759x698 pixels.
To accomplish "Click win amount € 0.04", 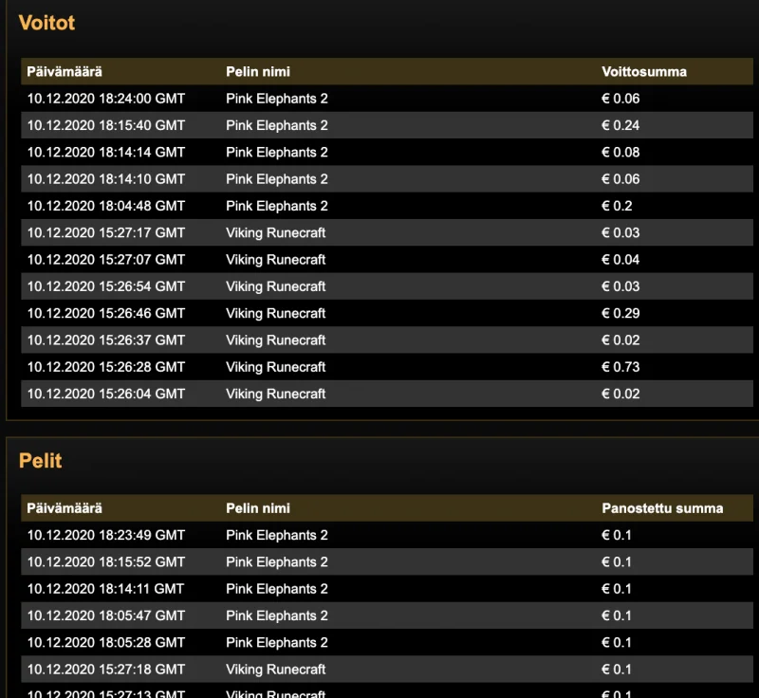I will coord(620,260).
